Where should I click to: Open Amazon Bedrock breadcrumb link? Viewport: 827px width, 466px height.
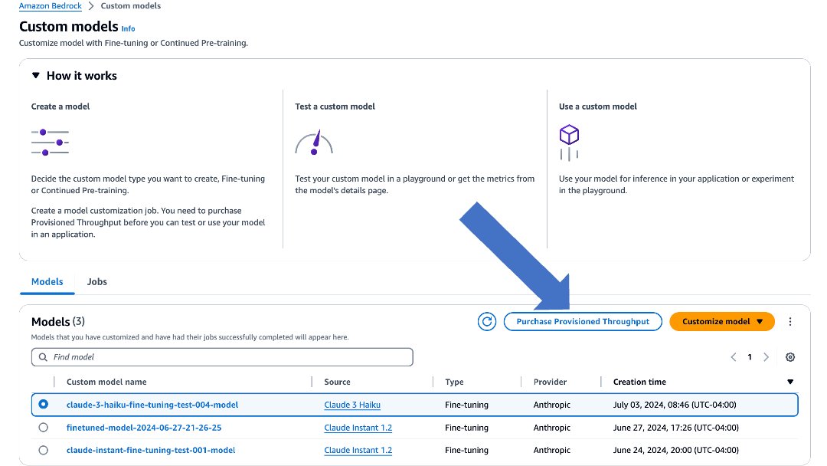(x=52, y=6)
